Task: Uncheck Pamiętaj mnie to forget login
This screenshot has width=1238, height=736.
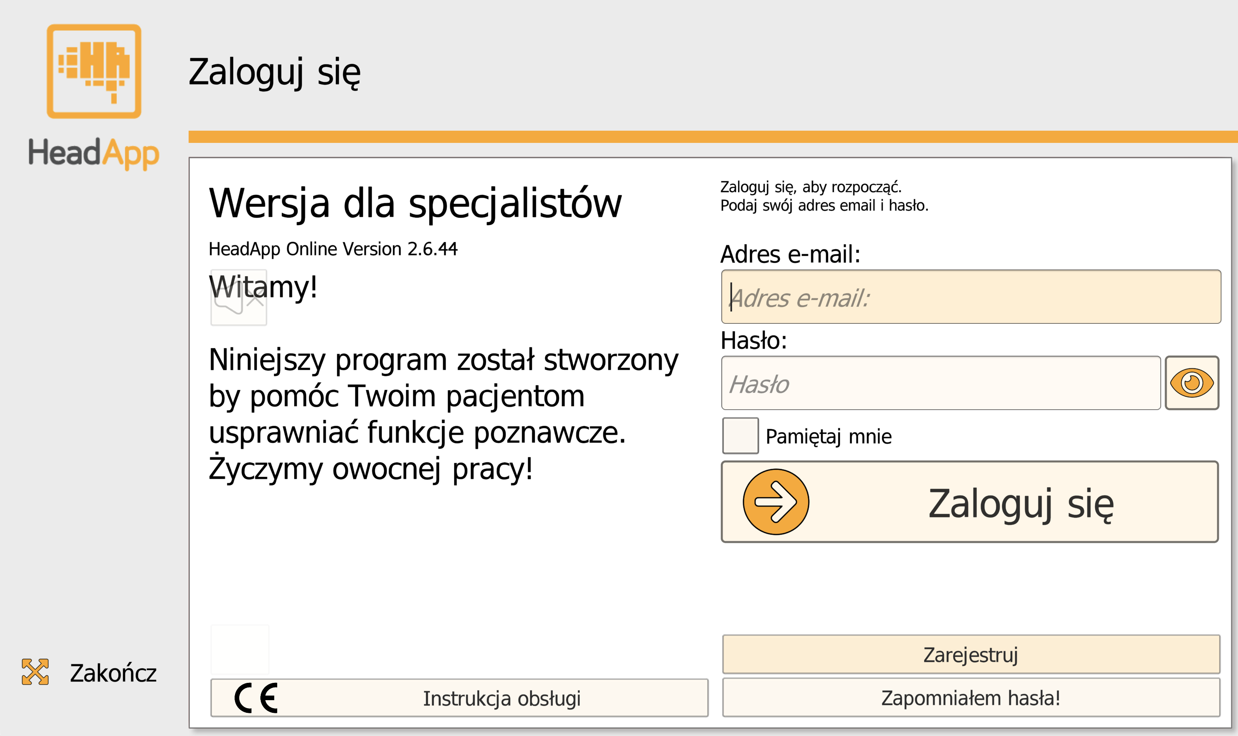Action: coord(740,436)
